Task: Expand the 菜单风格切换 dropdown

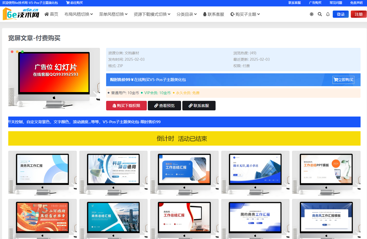Action: pyautogui.click(x=113, y=14)
